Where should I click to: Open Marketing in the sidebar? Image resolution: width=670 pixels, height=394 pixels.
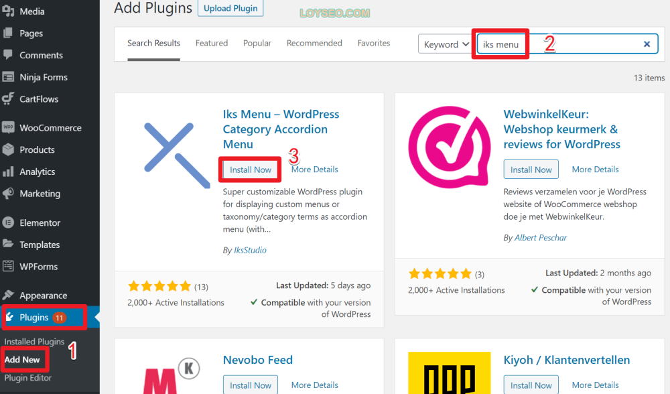40,194
